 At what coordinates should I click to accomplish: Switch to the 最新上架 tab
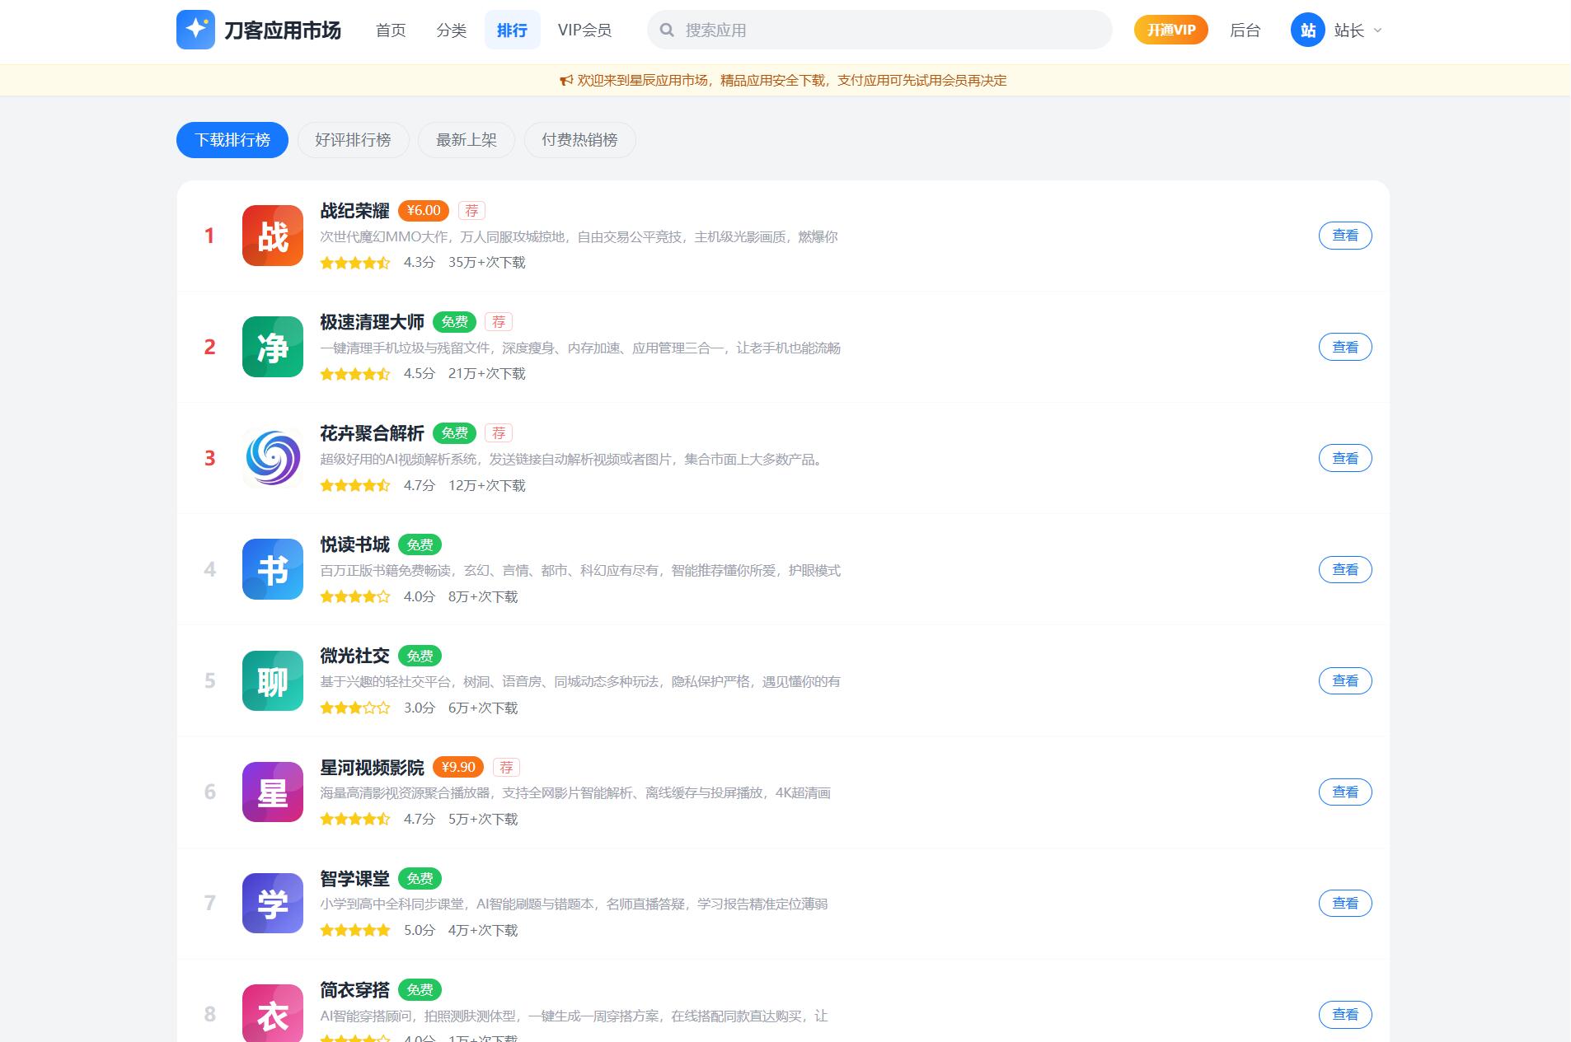point(467,140)
